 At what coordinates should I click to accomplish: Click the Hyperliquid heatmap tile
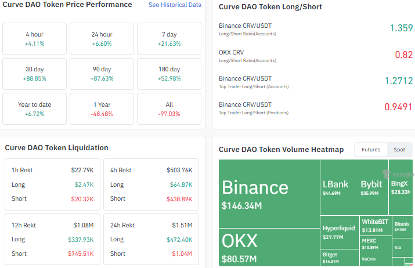(340, 232)
